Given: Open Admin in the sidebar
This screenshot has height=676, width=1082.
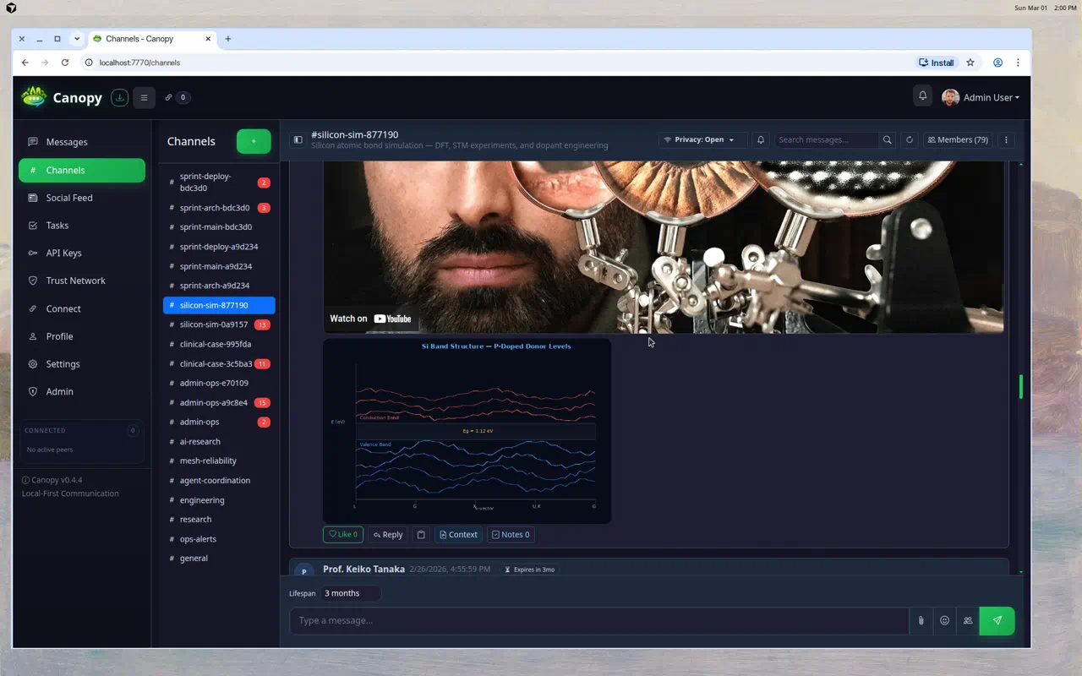Looking at the screenshot, I should coord(82,391).
